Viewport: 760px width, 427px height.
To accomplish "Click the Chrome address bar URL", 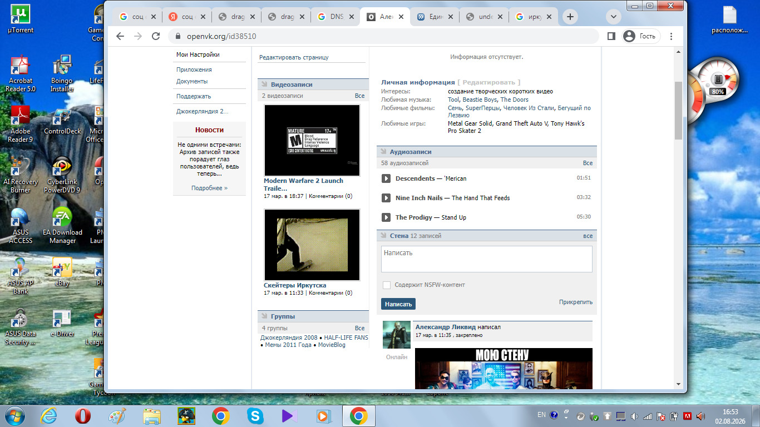I will [x=221, y=36].
